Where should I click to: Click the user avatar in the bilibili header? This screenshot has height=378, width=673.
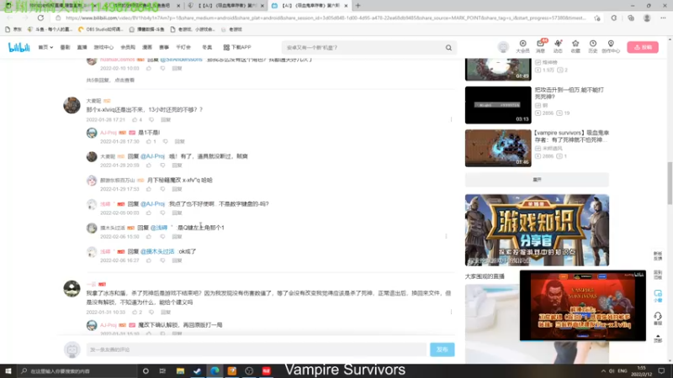[503, 47]
